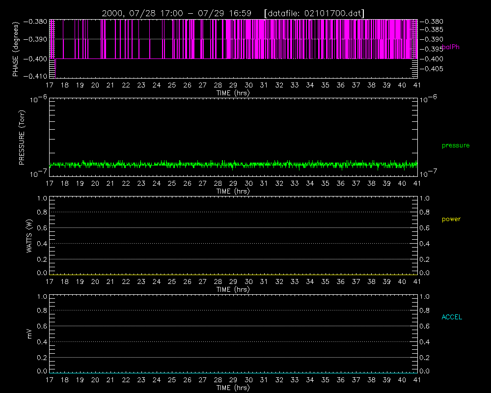Click the 1.0 tick on mV right axis
Viewport: 491px width, 393px height.
(425, 297)
